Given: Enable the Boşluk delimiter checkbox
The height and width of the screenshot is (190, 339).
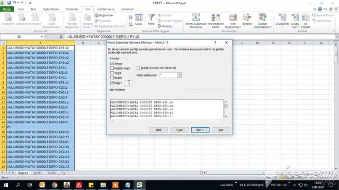Looking at the screenshot, I should [x=112, y=78].
